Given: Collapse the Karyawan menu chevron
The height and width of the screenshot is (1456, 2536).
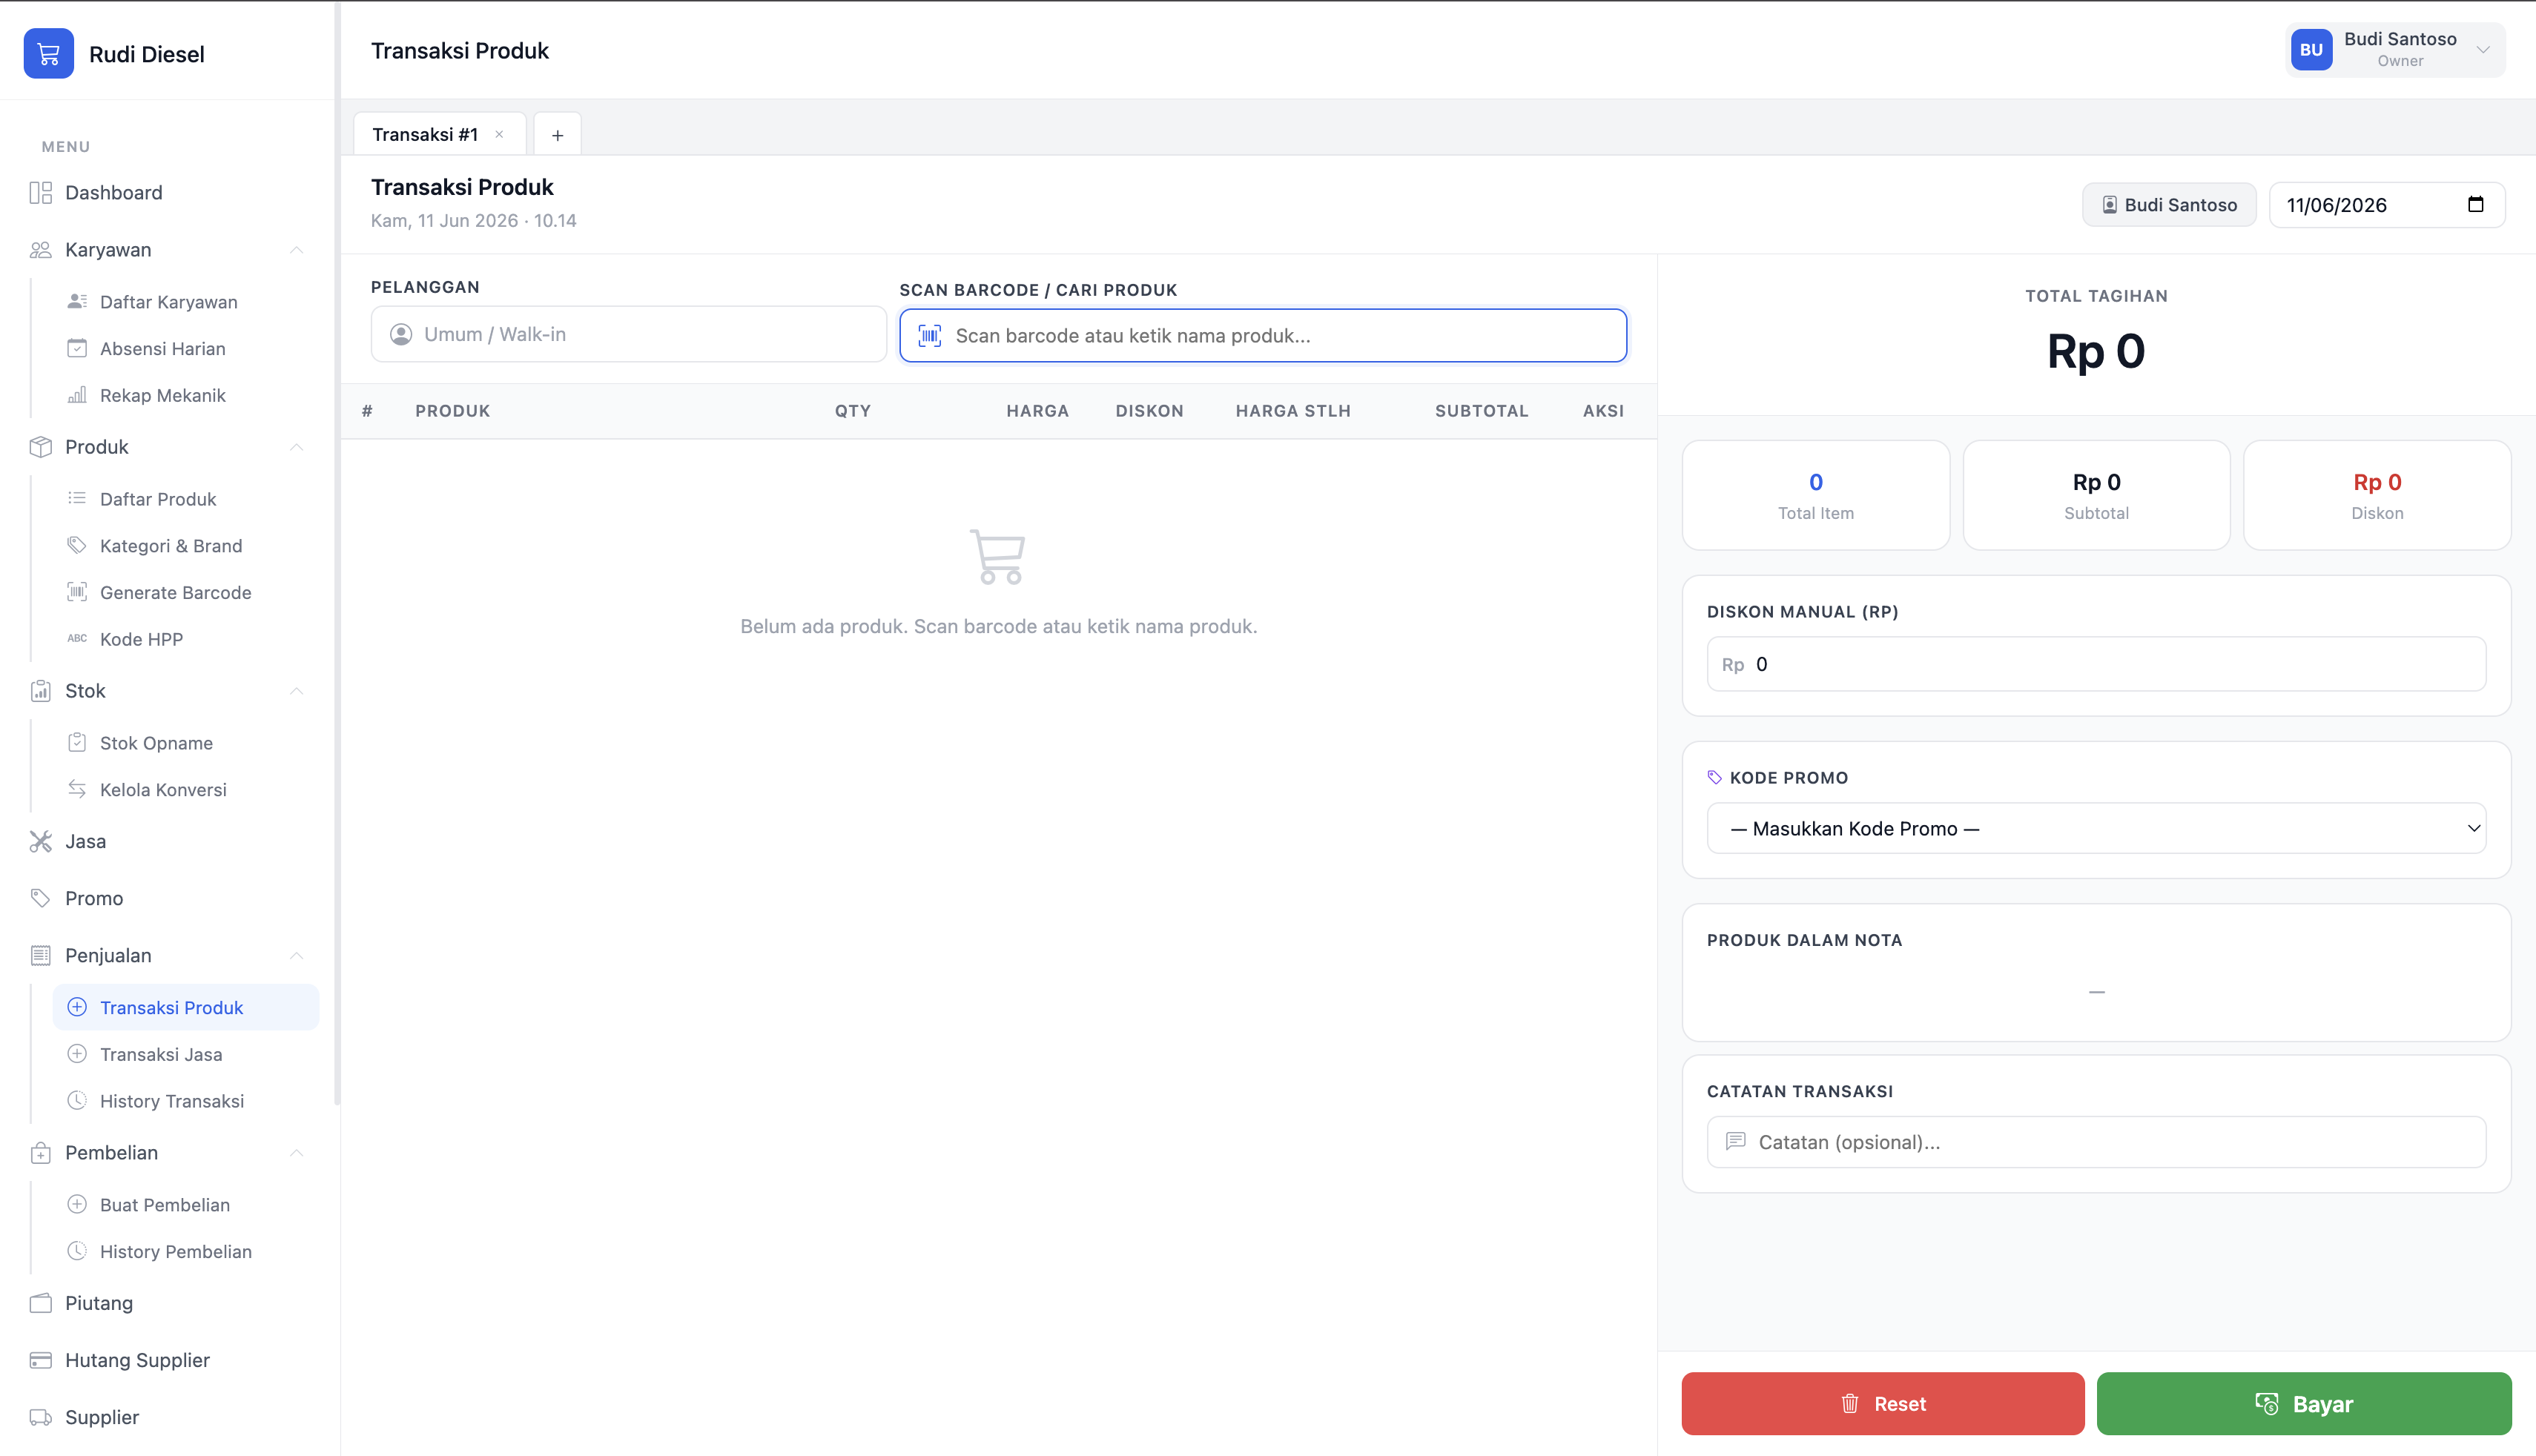Looking at the screenshot, I should 296,250.
